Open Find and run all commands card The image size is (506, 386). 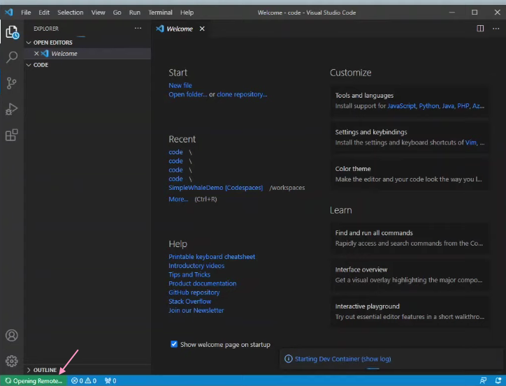pos(409,238)
